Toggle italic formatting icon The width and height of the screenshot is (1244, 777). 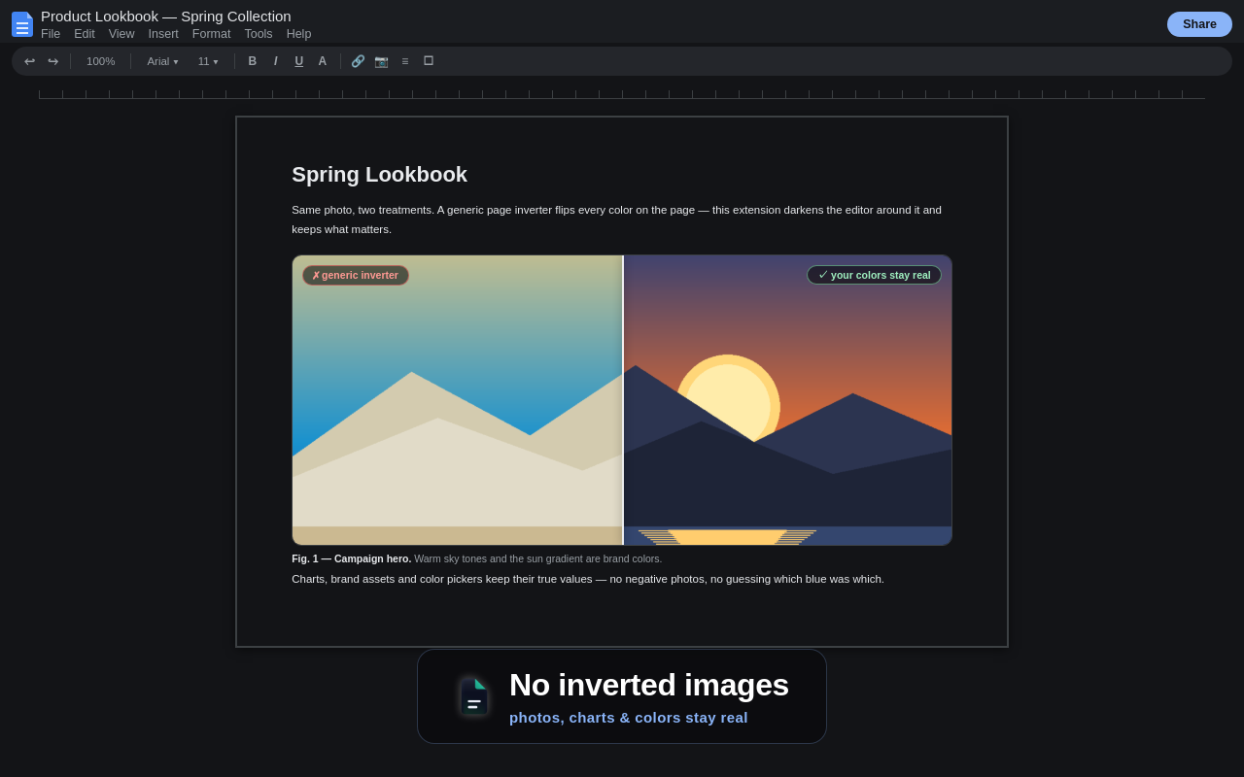point(276,61)
